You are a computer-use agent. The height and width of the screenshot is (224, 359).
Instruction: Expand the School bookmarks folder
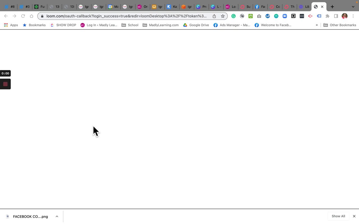[130, 25]
